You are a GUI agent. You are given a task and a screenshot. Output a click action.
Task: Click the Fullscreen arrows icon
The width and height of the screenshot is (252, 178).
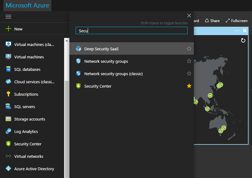227,20
